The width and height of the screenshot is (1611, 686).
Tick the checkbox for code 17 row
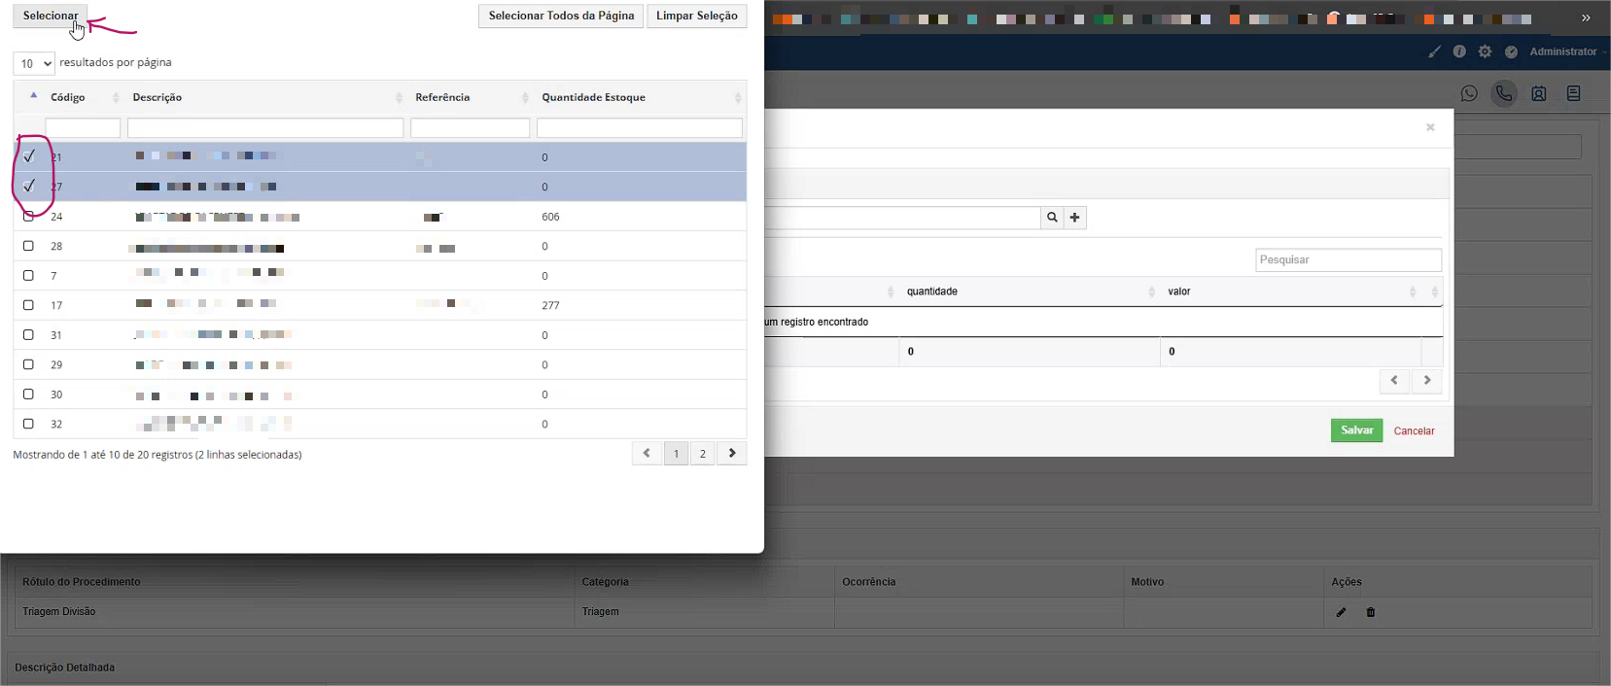(x=28, y=305)
